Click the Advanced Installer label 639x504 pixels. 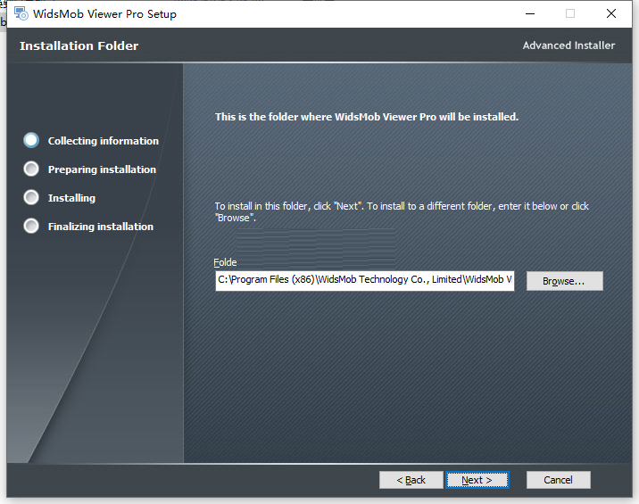(x=568, y=45)
